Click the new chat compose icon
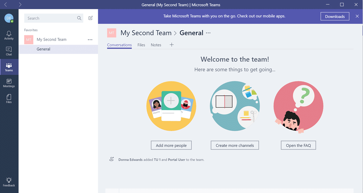The image size is (363, 193). 90,18
